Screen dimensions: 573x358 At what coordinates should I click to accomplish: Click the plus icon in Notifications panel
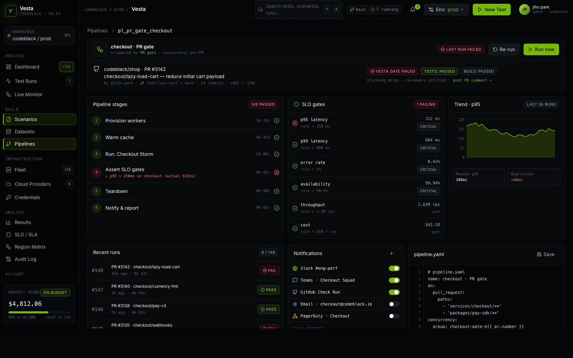coord(392,253)
